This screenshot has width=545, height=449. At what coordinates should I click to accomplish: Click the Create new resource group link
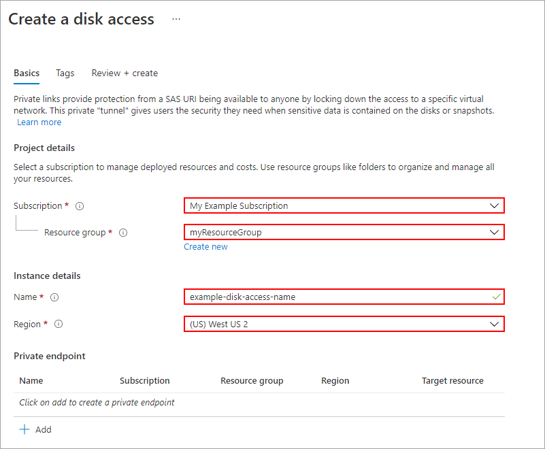(205, 247)
